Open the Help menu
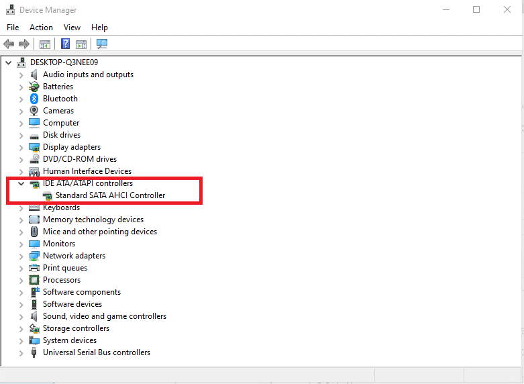Viewport: 524px width, 384px height. (99, 28)
